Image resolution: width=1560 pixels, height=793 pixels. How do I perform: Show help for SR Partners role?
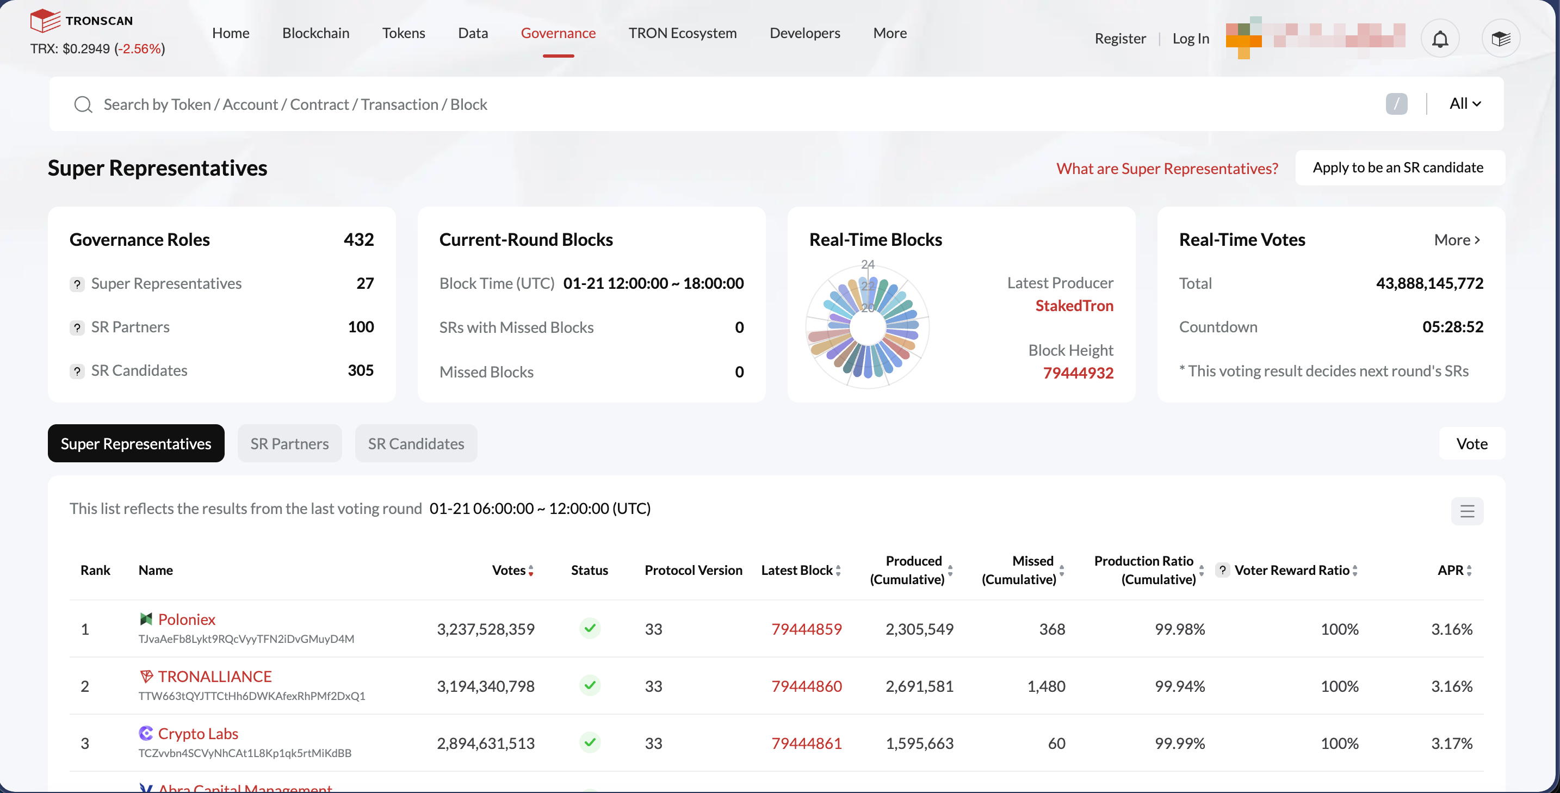click(77, 327)
